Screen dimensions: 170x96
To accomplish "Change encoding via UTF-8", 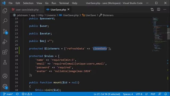I will [139, 94].
